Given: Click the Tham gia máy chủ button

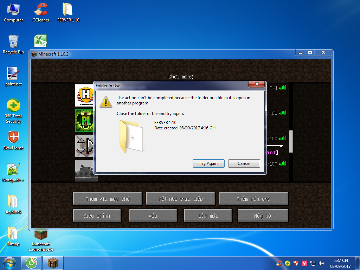Looking at the screenshot, I should coord(108,199).
